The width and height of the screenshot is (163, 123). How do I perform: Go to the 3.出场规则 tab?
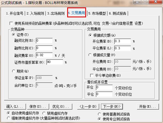coord(56,13)
